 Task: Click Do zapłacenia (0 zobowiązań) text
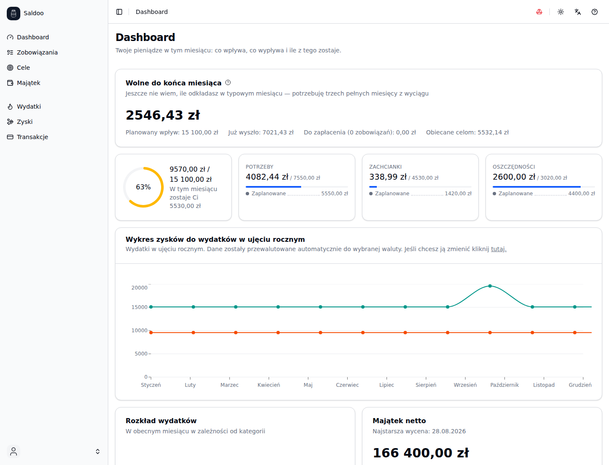pos(360,132)
